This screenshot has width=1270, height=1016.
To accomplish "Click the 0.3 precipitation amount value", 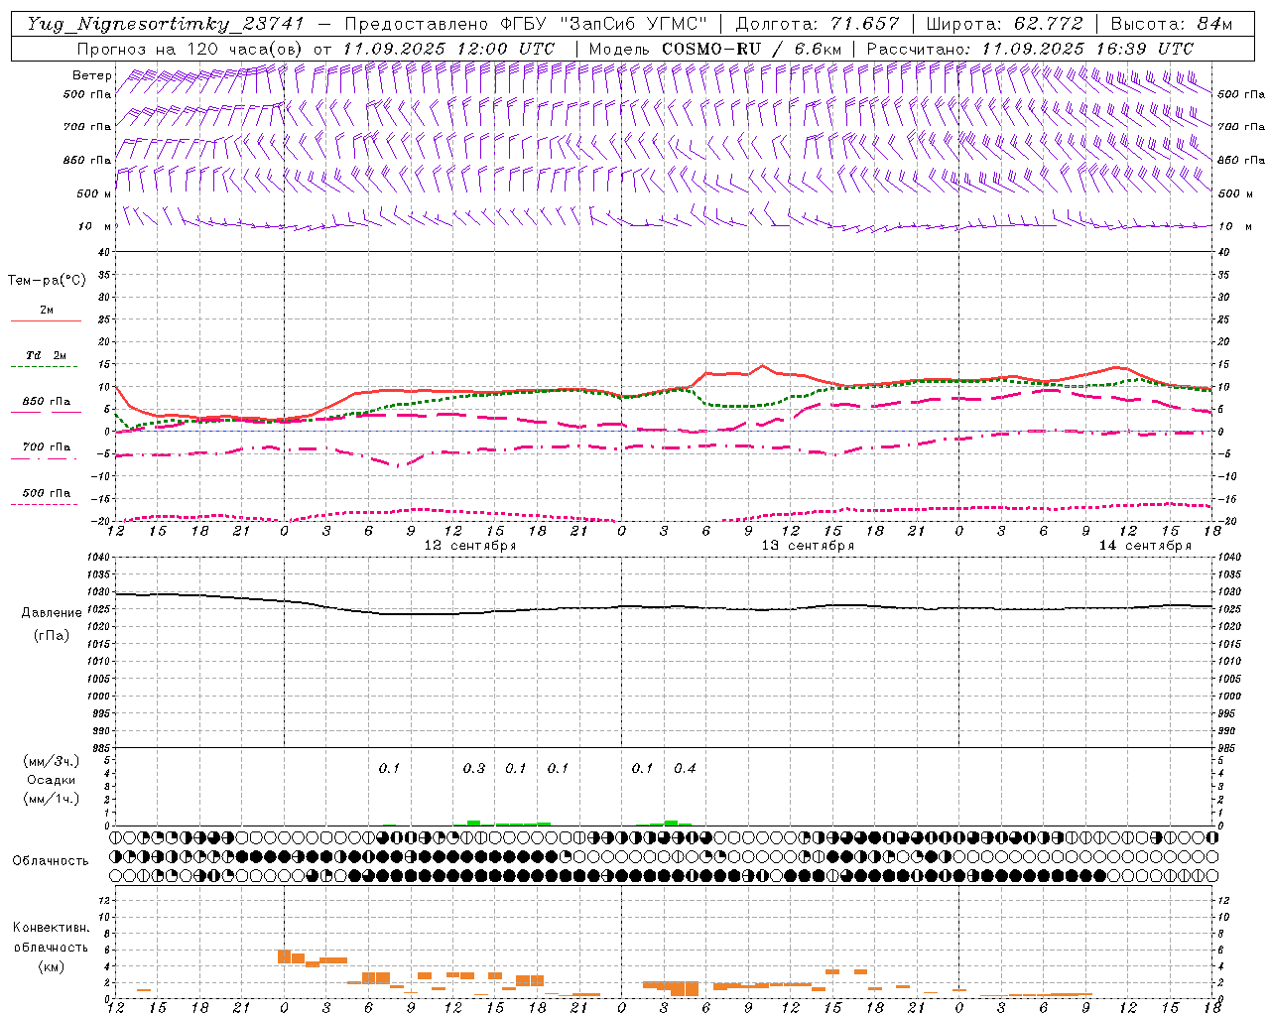I will (x=474, y=768).
